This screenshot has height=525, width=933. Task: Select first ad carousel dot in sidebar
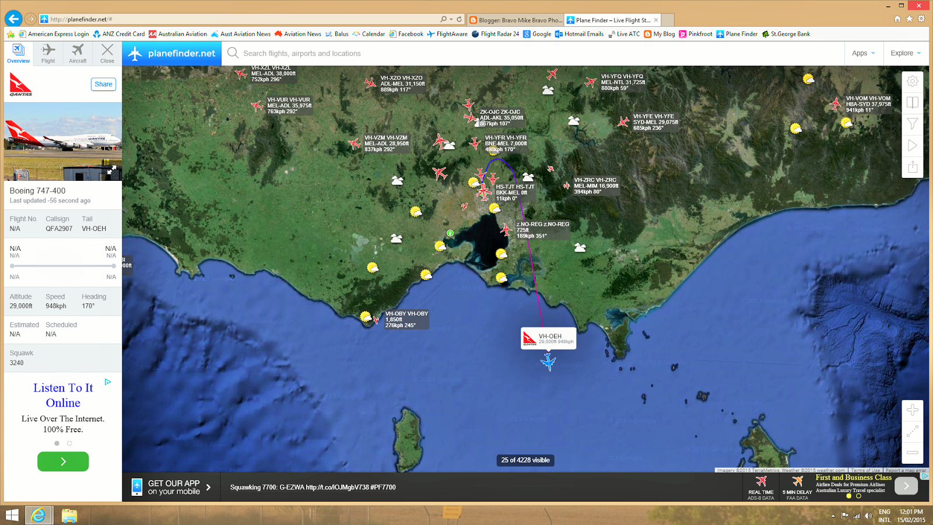[x=57, y=443]
